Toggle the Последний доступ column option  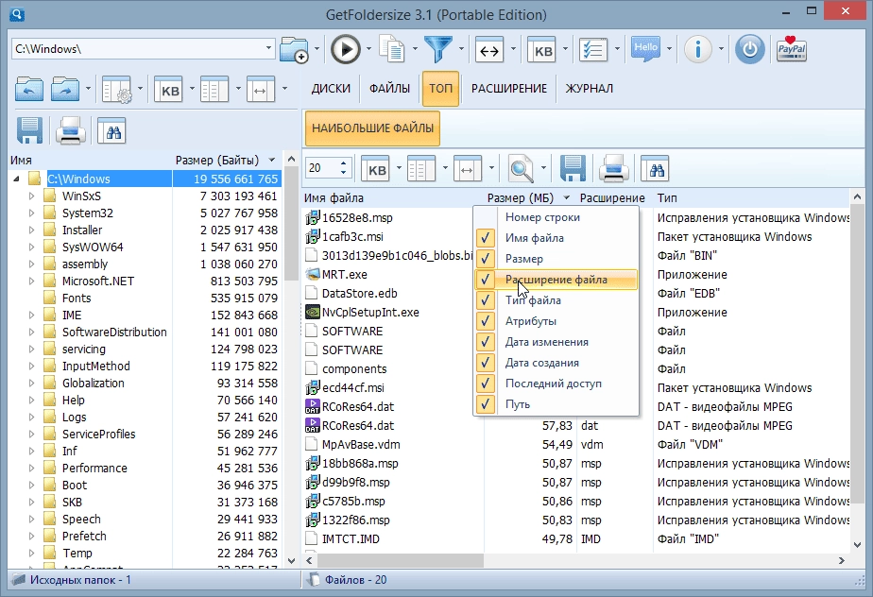556,384
